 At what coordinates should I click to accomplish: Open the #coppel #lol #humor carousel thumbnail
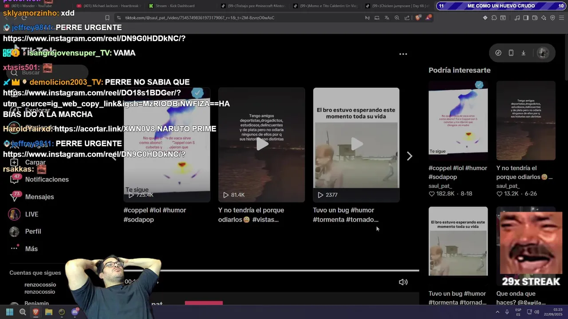tap(167, 145)
